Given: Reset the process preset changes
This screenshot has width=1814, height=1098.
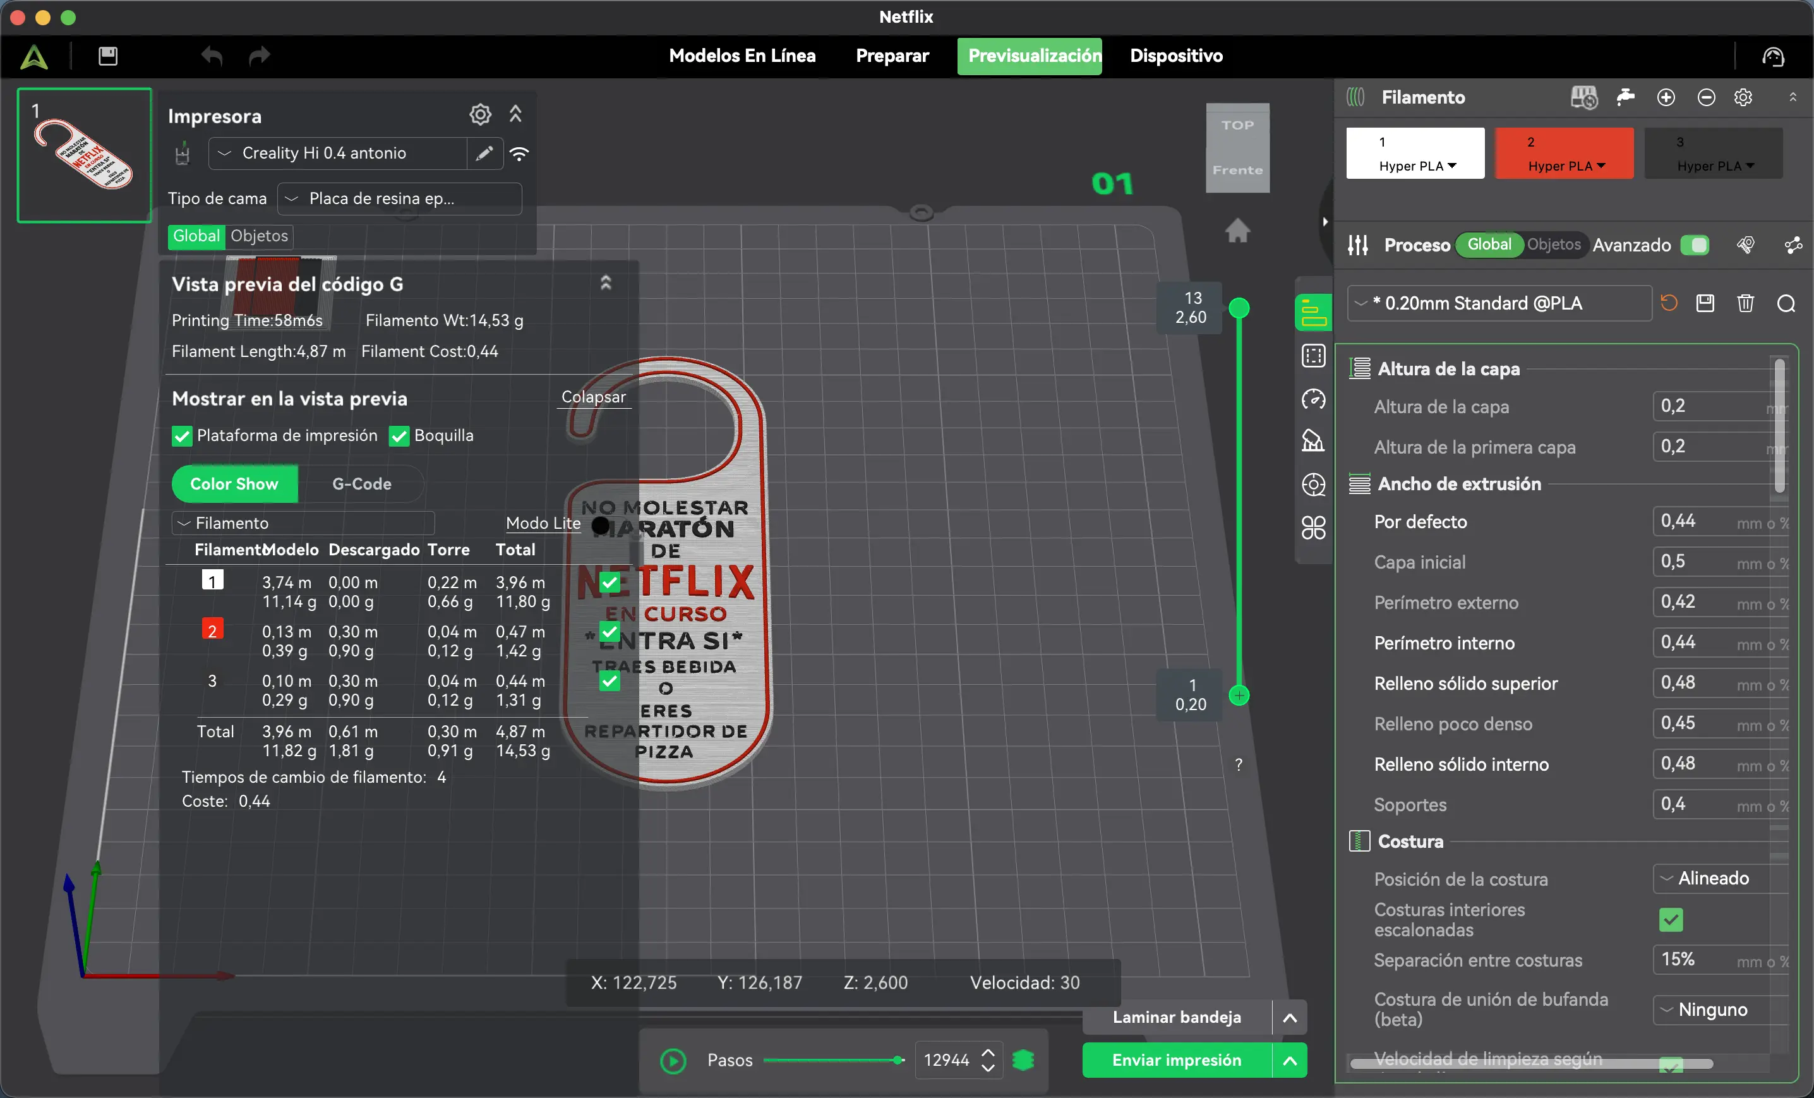Looking at the screenshot, I should tap(1669, 303).
